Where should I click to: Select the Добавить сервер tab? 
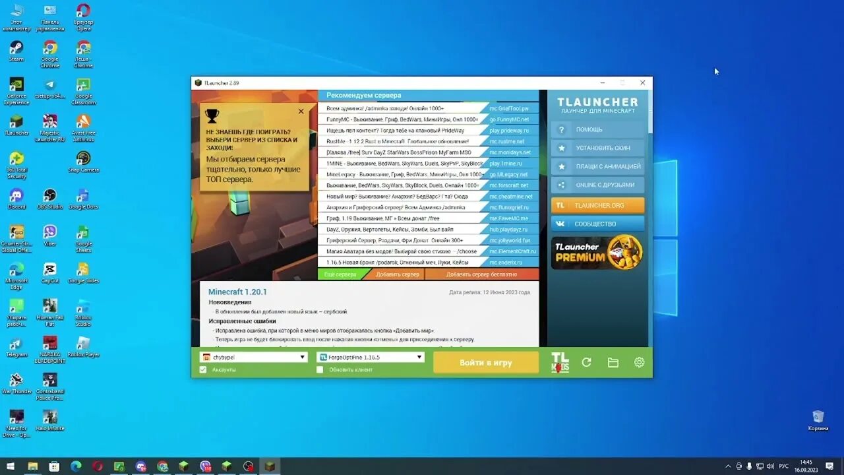pos(398,274)
